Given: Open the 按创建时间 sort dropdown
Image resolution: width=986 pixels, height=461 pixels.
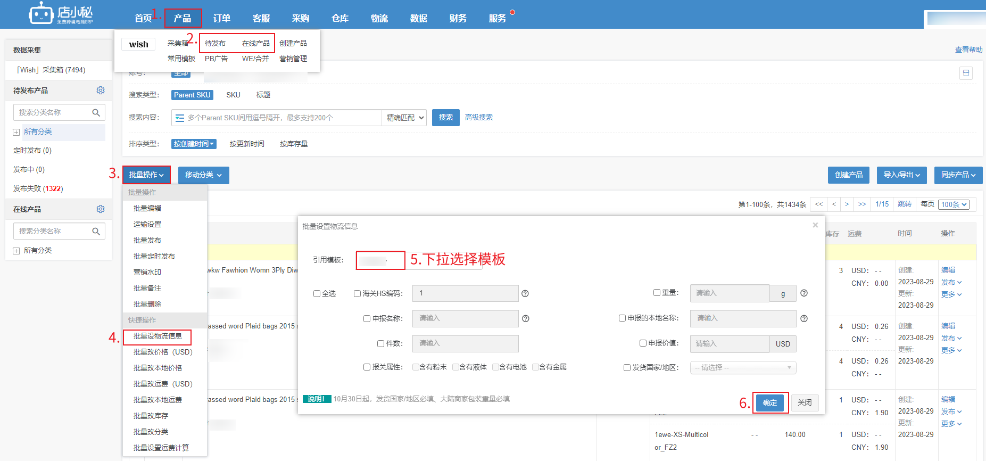Looking at the screenshot, I should [194, 144].
